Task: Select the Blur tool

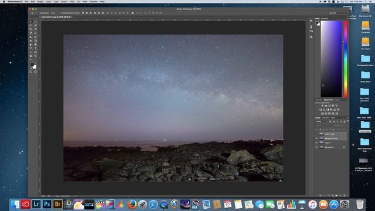Action: tap(30, 45)
